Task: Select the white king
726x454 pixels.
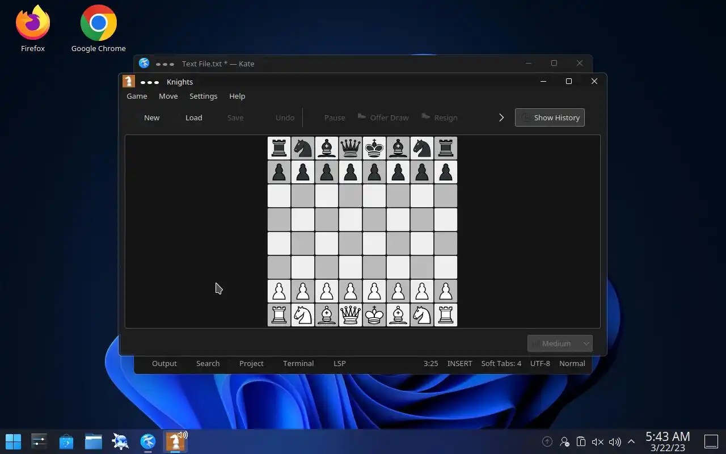Action: click(374, 315)
